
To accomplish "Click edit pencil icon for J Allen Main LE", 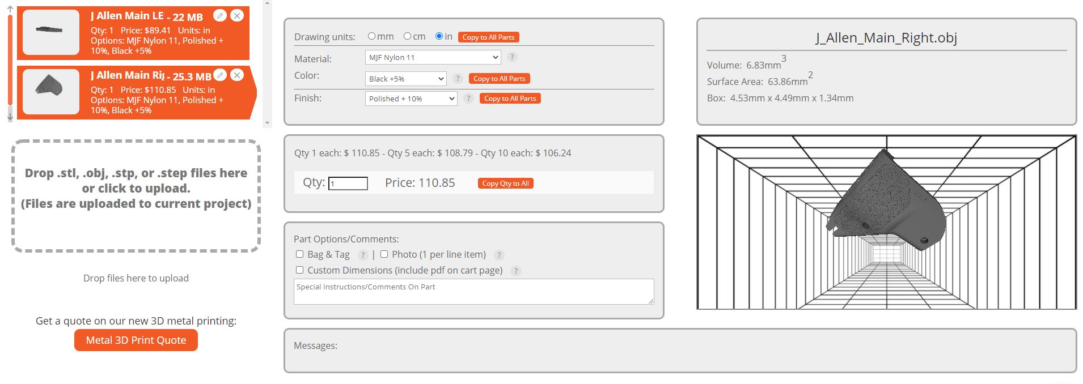I will 220,16.
